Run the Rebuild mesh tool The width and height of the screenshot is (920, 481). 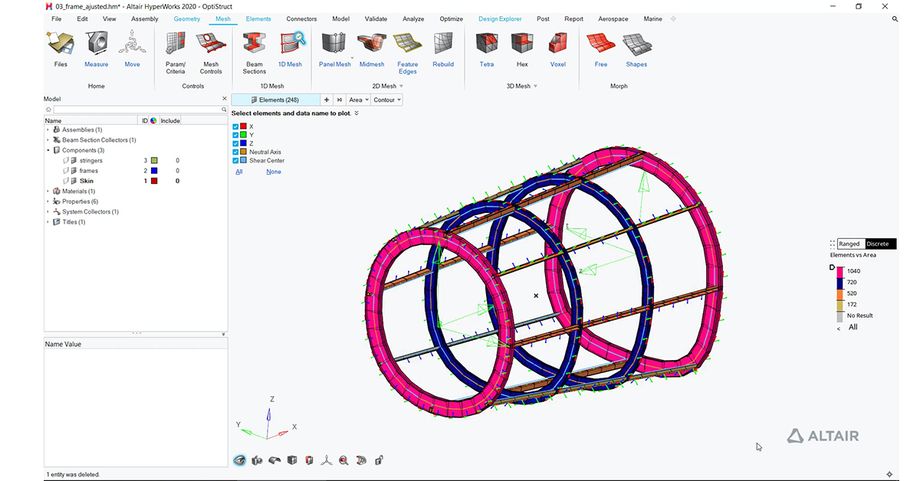(443, 49)
